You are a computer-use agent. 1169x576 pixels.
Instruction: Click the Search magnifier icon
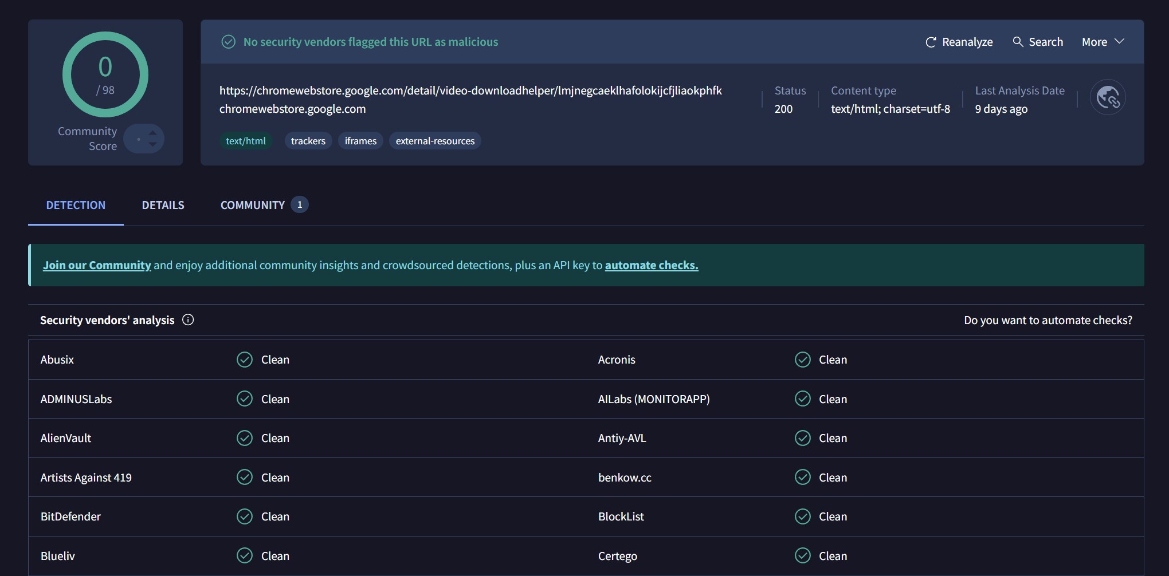(x=1018, y=42)
